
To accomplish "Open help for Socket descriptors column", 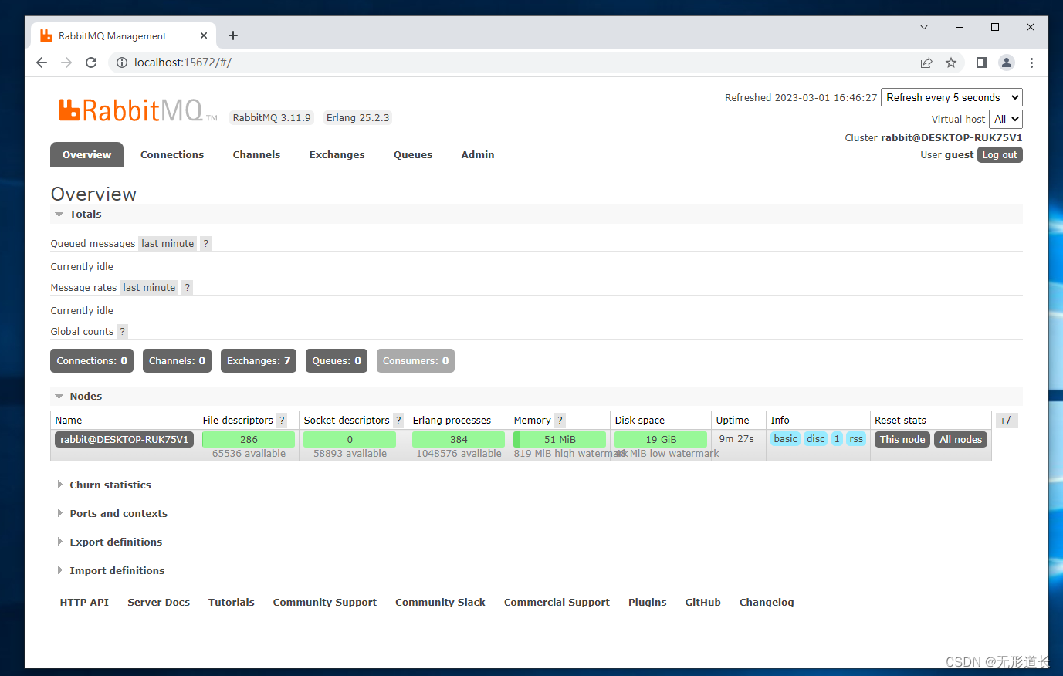I will click(x=398, y=420).
